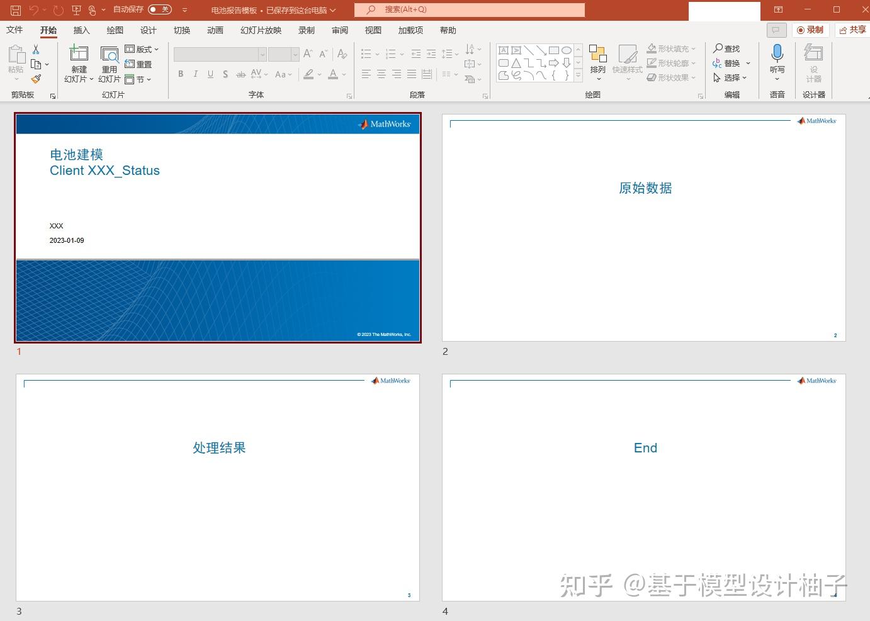Click the Arrange (排列) icon

(x=597, y=60)
